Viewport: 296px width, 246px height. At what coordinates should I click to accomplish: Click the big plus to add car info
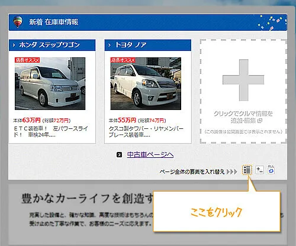243,80
